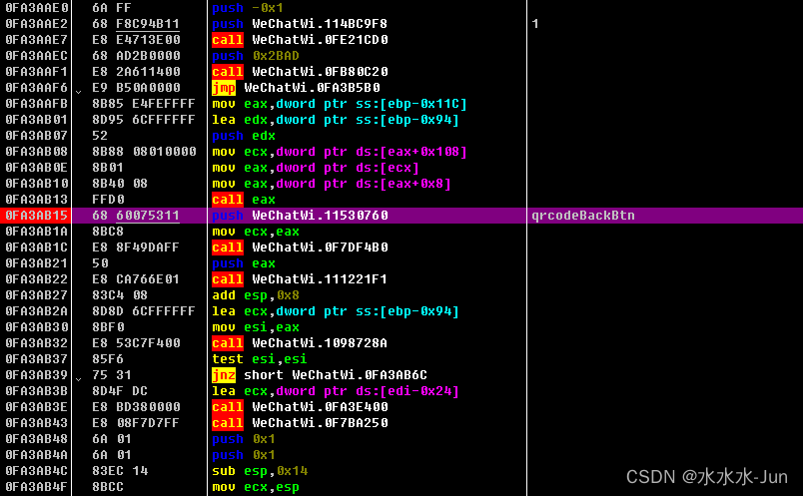The width and height of the screenshot is (803, 496).
Task: Select mov ecx,esp at 0FA3AB4F
Action: (x=256, y=487)
